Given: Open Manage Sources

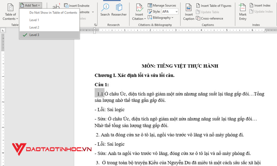Looking at the screenshot, I should 162,6.
